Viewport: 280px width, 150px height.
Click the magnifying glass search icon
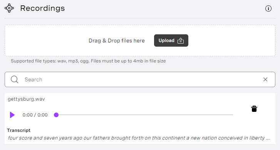pyautogui.click(x=15, y=79)
